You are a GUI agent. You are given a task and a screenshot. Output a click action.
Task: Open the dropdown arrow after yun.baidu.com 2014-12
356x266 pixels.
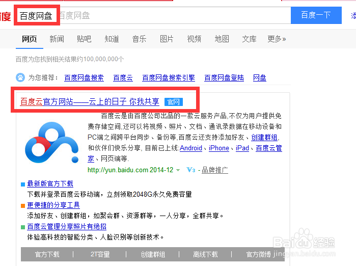coord(178,170)
